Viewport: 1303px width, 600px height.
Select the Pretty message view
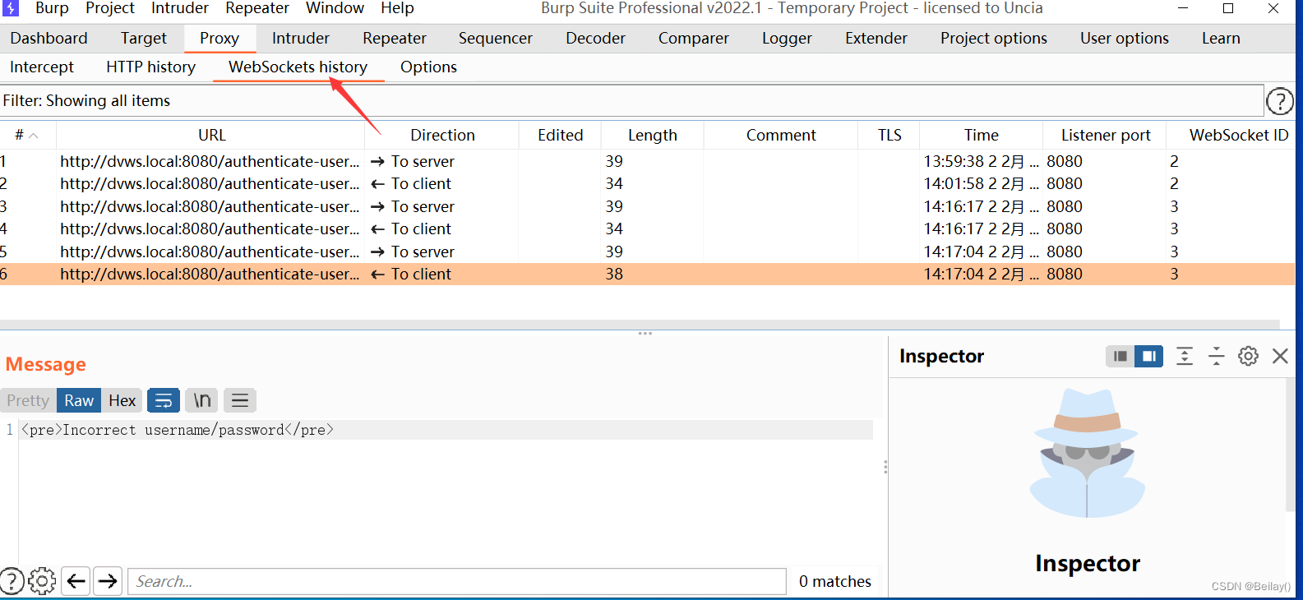click(x=28, y=400)
